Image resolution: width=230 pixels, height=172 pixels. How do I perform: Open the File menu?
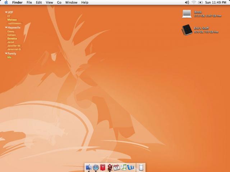(x=29, y=3)
